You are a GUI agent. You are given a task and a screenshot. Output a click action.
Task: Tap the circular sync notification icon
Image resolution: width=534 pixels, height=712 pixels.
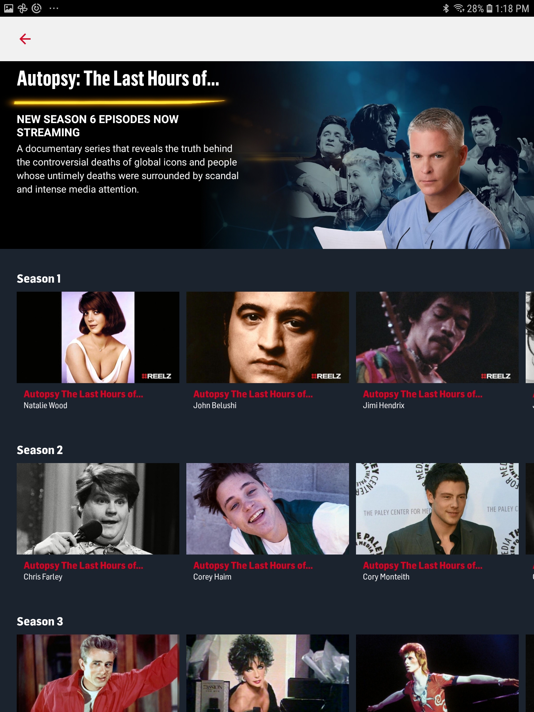(x=37, y=8)
